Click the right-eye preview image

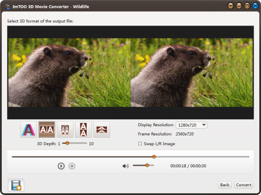pyautogui.click(x=192, y=72)
